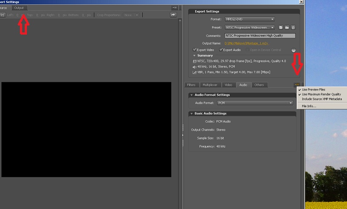Uncheck the Export Audio checkbox
This screenshot has width=347, height=209.
click(x=221, y=50)
